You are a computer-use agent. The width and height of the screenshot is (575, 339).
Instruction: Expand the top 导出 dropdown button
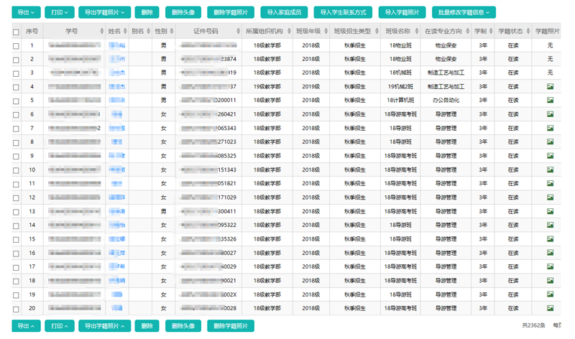[x=25, y=12]
